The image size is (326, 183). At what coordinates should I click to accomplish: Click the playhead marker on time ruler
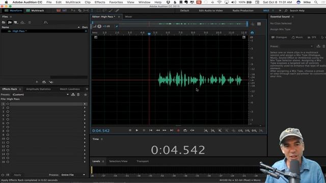click(149, 34)
